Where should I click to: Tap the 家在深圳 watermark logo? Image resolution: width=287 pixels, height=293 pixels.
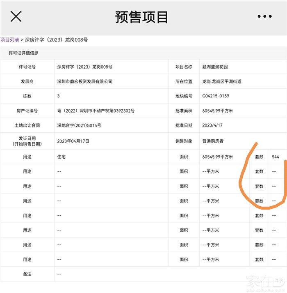[265, 283]
